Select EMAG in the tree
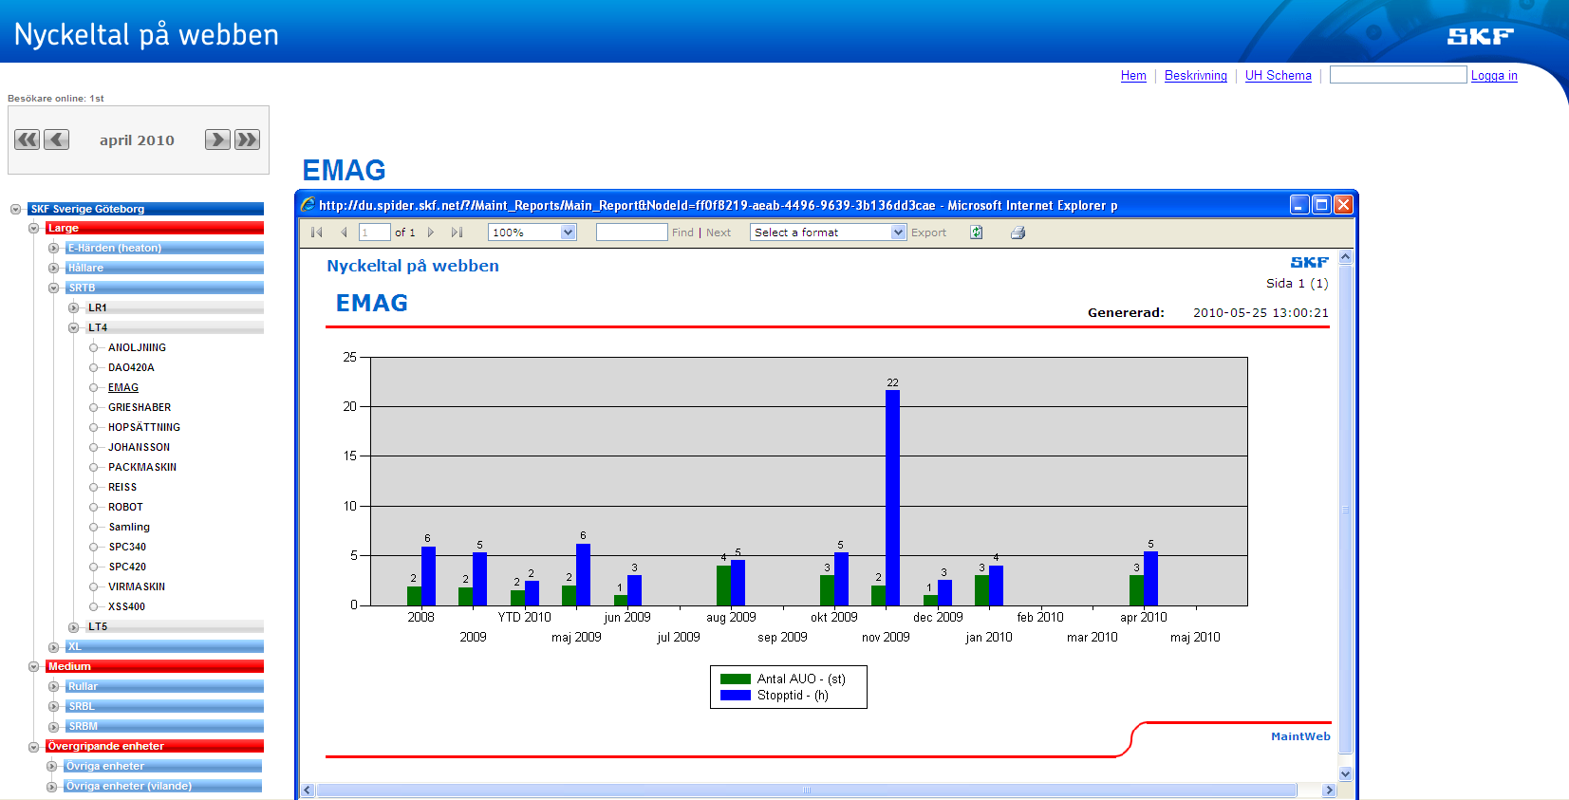The image size is (1569, 800). [123, 388]
